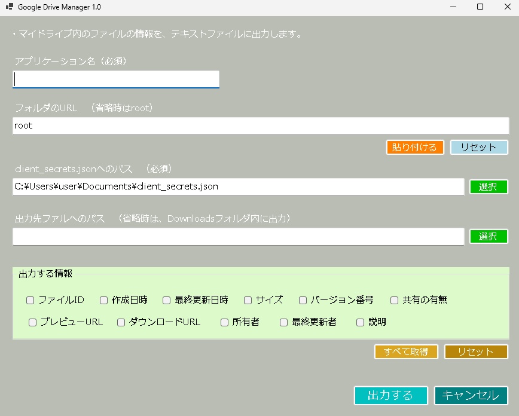Image resolution: width=519 pixels, height=416 pixels.
Task: Check the ファイルID checkbox
Action: (x=30, y=301)
